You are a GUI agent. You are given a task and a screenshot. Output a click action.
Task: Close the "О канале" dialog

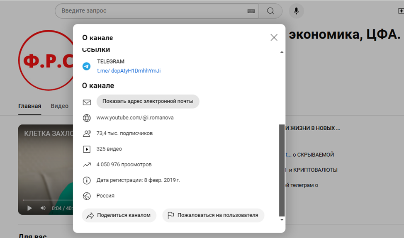[x=274, y=38]
